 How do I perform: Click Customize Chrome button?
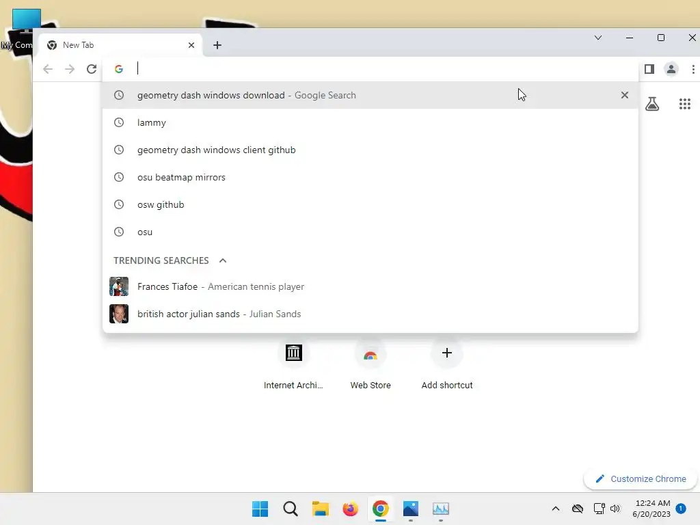pyautogui.click(x=641, y=479)
